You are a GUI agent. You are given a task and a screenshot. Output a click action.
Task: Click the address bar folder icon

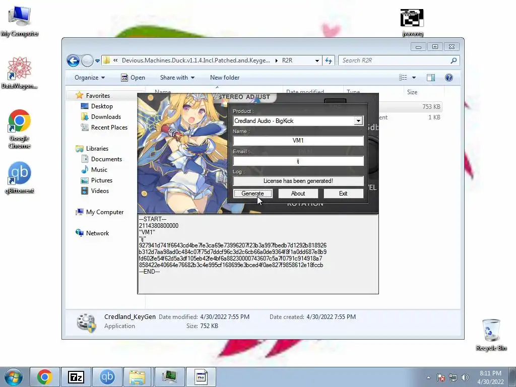pos(107,60)
